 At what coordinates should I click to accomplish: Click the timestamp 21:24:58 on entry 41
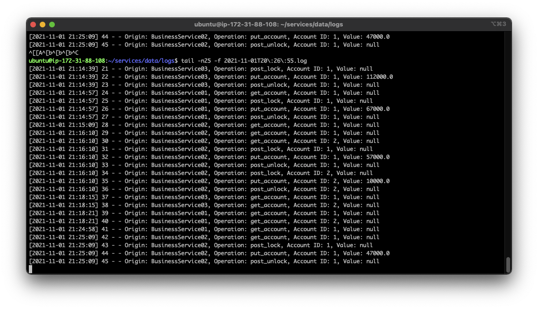coord(82,229)
